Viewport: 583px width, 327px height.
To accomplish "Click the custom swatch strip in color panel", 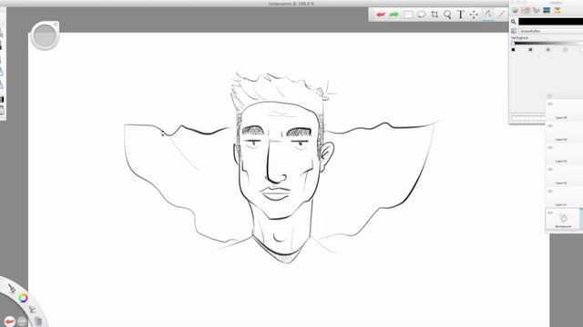I will pyautogui.click(x=528, y=118).
